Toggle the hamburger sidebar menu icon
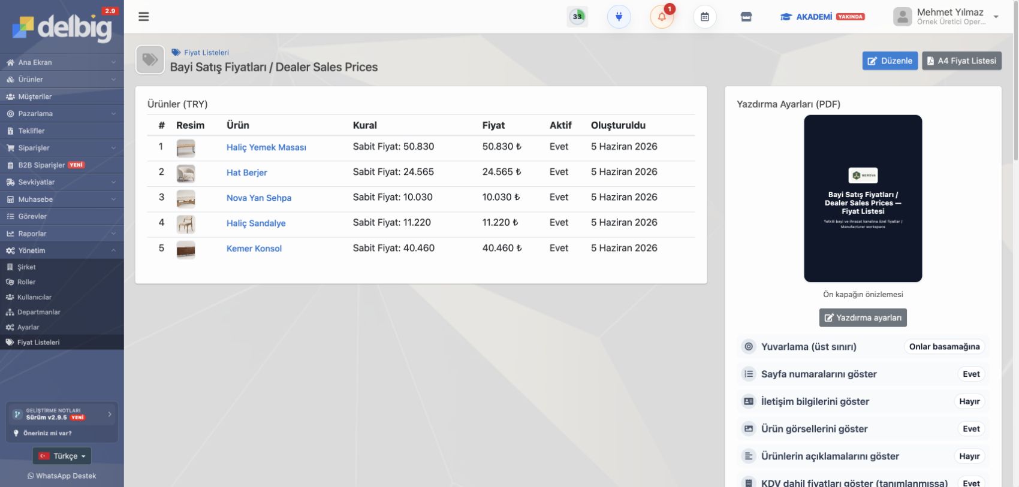 (x=143, y=17)
